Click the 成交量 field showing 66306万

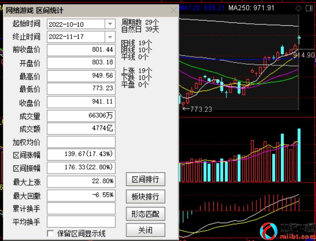(x=81, y=115)
